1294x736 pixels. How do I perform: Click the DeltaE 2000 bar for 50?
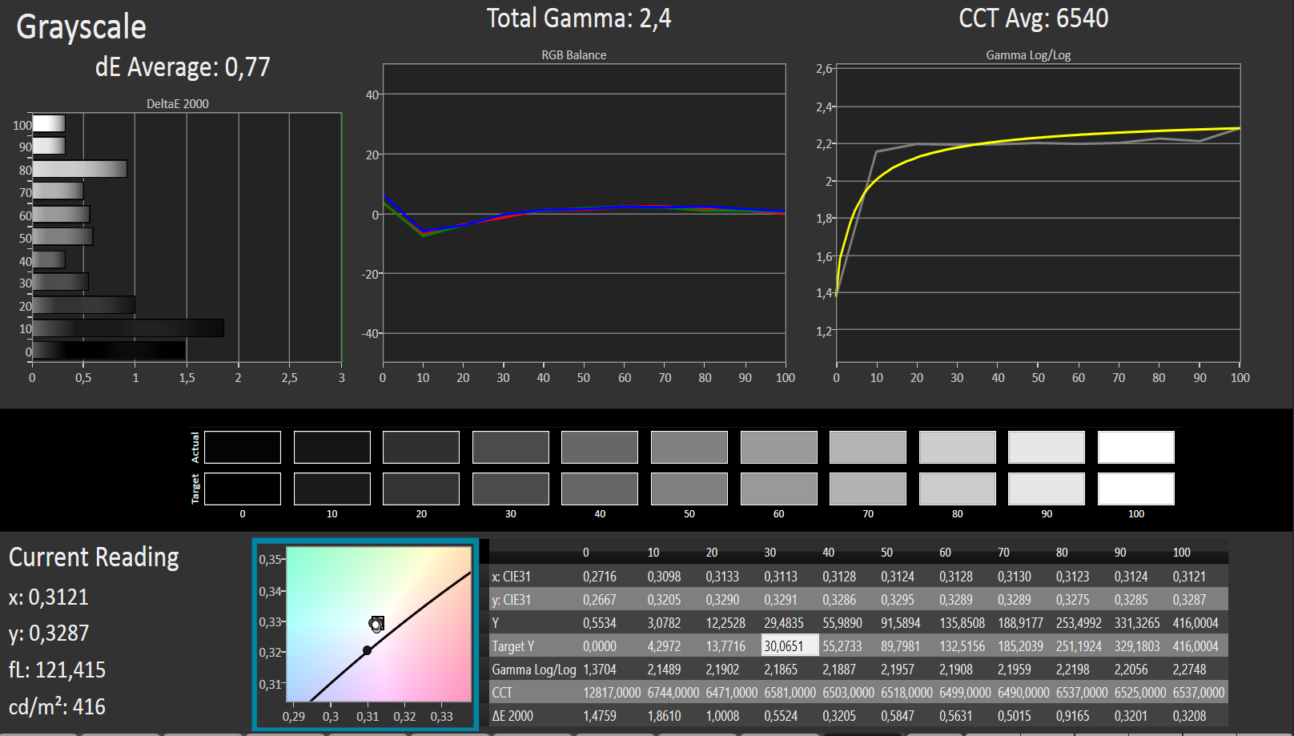tap(63, 237)
